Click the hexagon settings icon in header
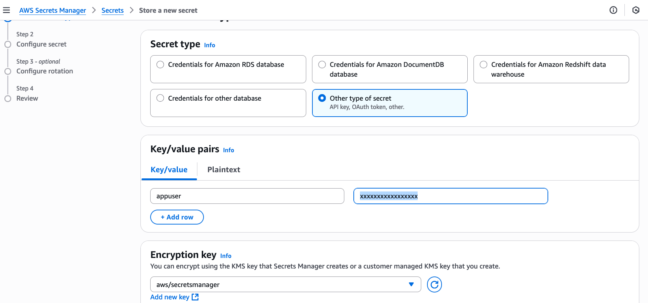The image size is (648, 303). pos(636,10)
